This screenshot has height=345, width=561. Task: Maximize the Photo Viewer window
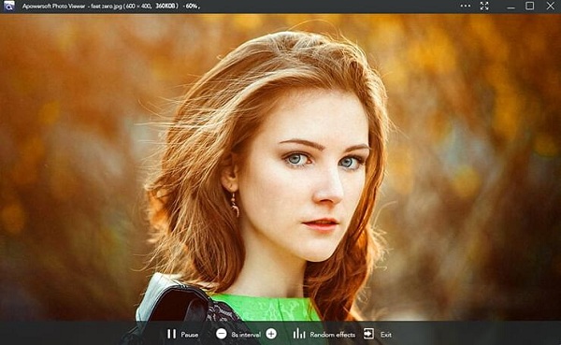coord(529,6)
